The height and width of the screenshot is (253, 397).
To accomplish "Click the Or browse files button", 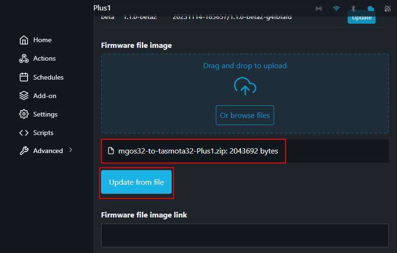I will (x=245, y=115).
